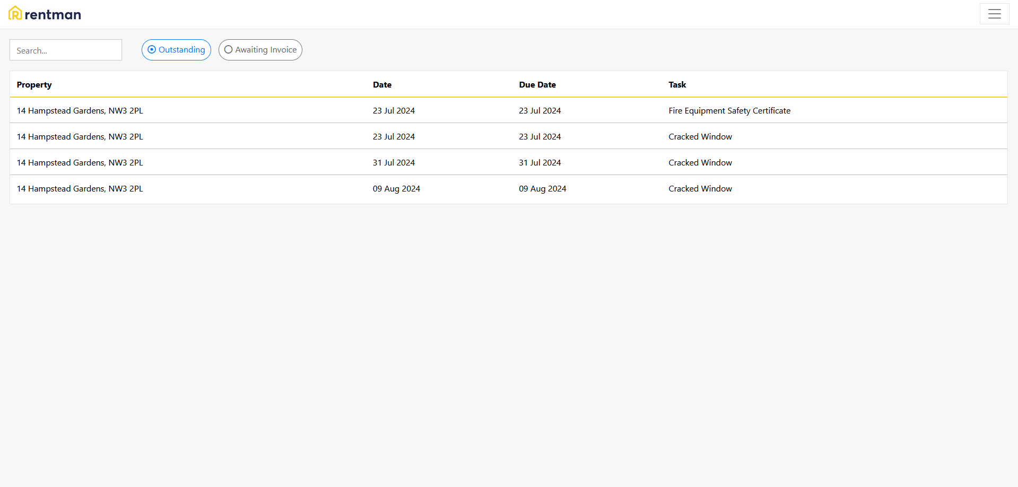Click the Due Date column header
This screenshot has height=487, width=1018.
tap(537, 85)
